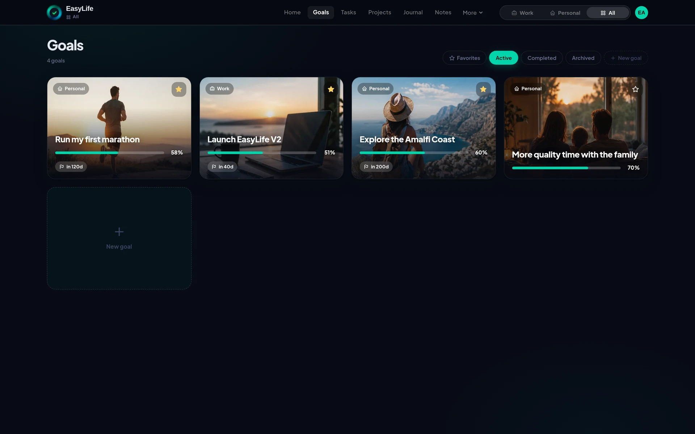Image resolution: width=695 pixels, height=434 pixels.
Task: Click the flag deadline badge in 120d
Action: click(71, 167)
